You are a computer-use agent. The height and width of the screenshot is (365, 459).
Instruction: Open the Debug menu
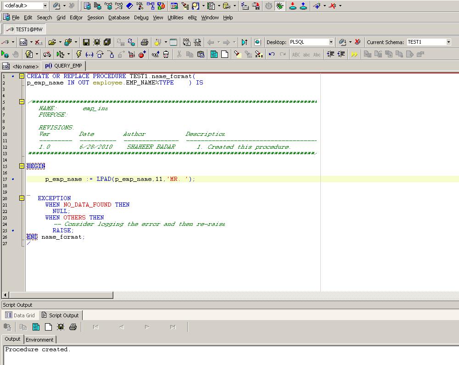point(141,17)
